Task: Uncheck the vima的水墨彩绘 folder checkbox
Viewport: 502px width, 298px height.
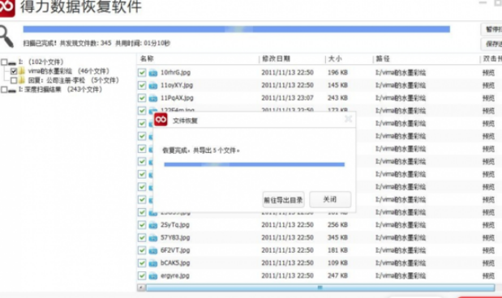Action: point(14,71)
